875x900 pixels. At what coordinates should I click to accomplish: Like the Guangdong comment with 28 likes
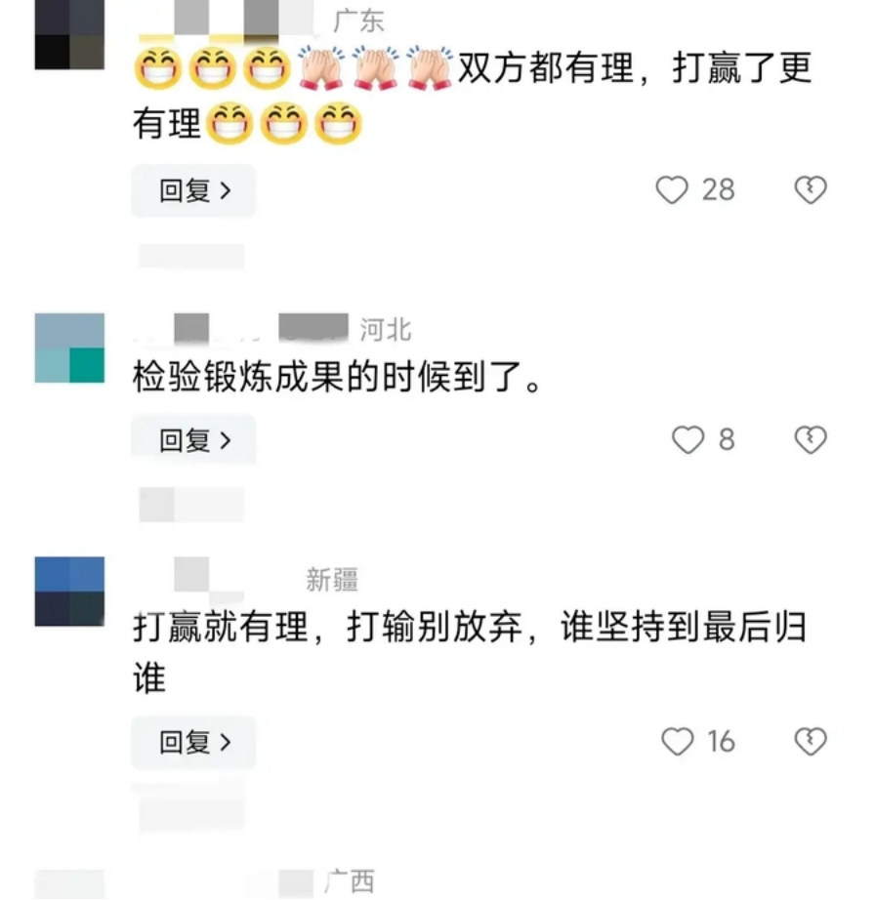tap(672, 190)
